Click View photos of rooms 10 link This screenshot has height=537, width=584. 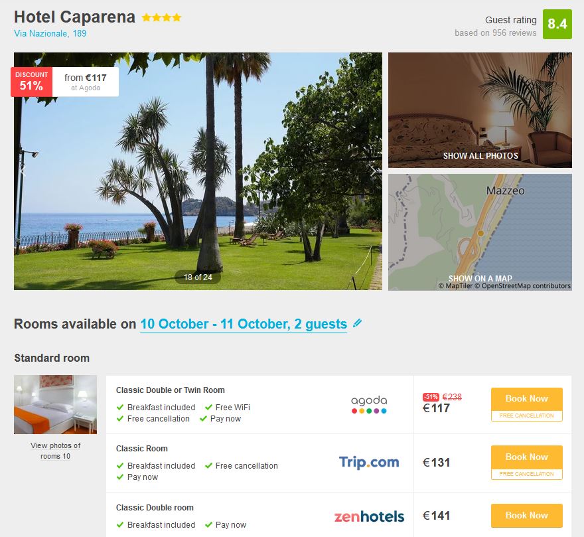pos(56,451)
